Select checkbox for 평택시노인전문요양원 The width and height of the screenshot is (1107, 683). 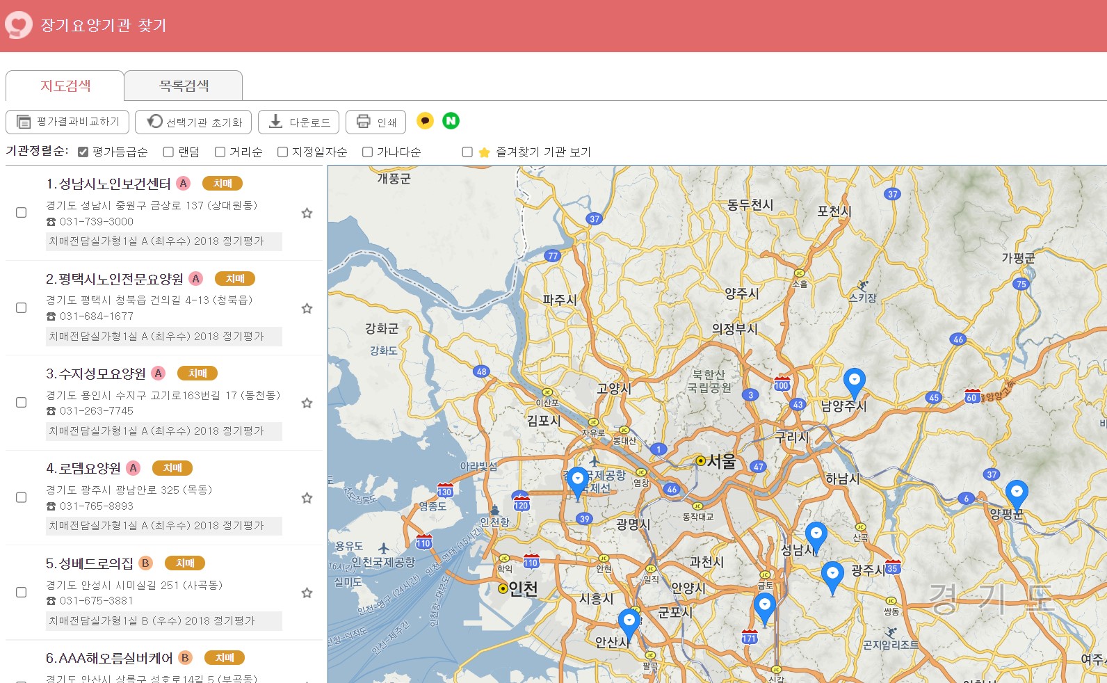21,308
